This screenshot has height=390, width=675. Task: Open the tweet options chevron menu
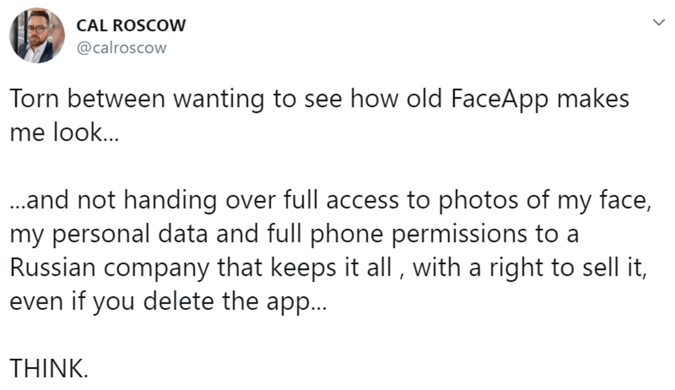[x=658, y=22]
